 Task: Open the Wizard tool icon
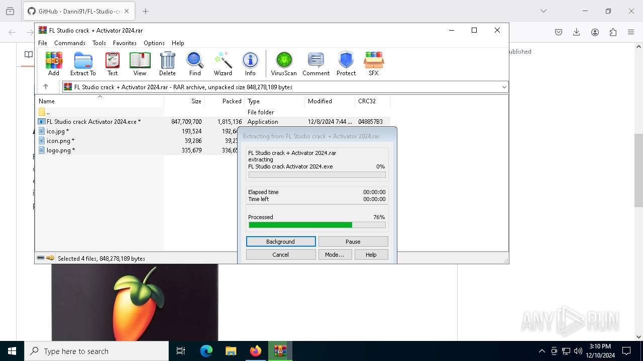pos(223,64)
